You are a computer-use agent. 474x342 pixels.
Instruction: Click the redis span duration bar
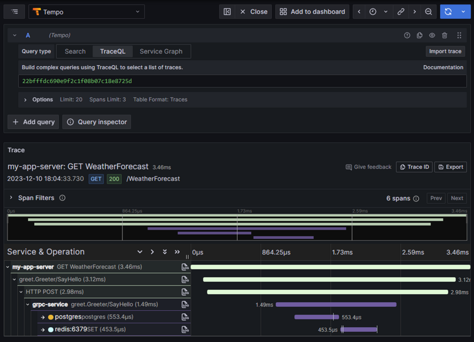click(359, 329)
